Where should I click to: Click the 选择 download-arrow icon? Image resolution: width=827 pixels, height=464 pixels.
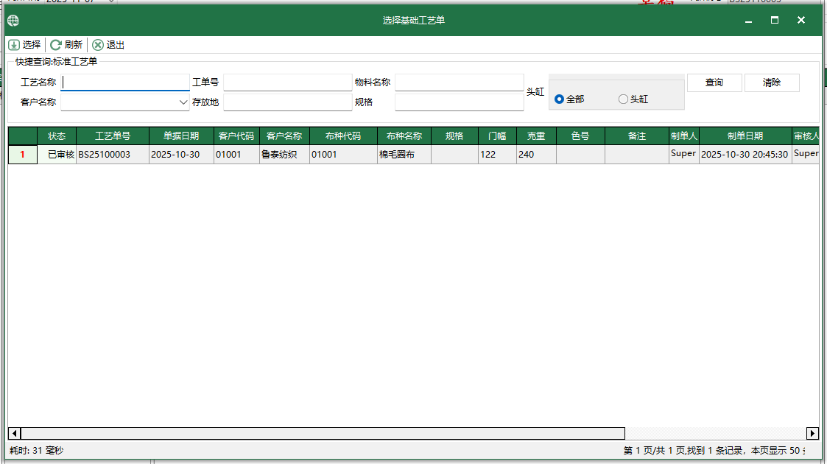coord(14,45)
